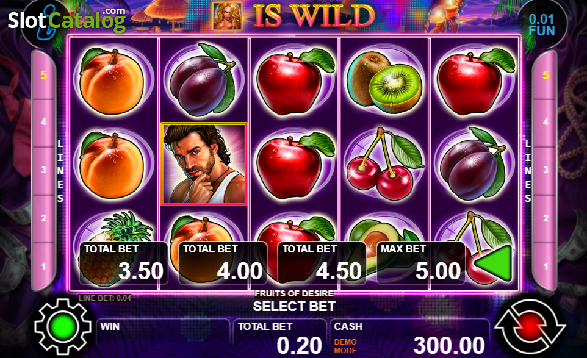Select 4 lines on the left panel
Viewport: 587px width, 358px height.
pyautogui.click(x=44, y=123)
